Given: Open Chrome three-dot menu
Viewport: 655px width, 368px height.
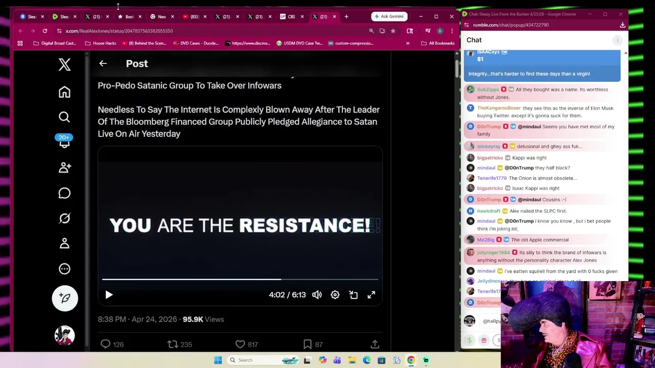Looking at the screenshot, I should (451, 31).
